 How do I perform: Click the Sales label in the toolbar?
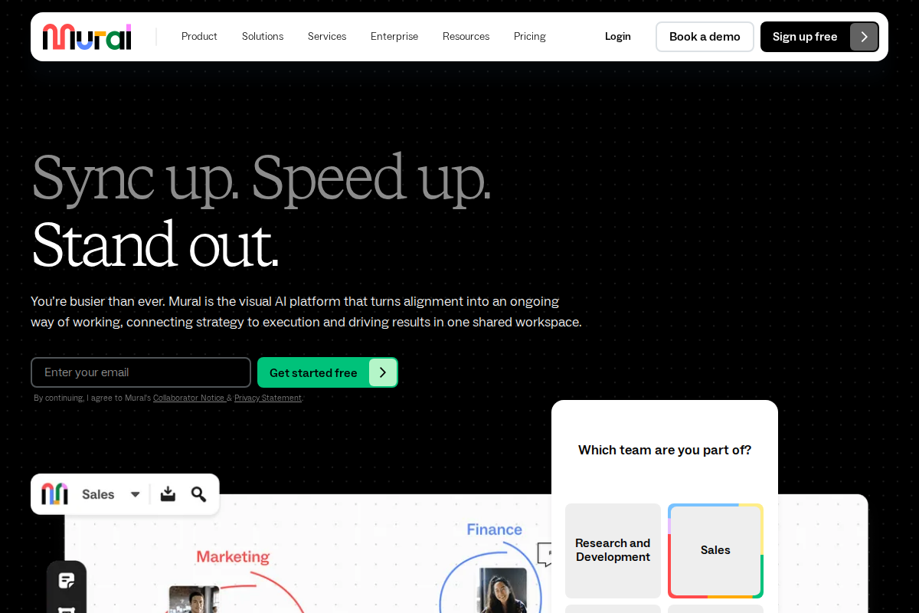pyautogui.click(x=98, y=494)
